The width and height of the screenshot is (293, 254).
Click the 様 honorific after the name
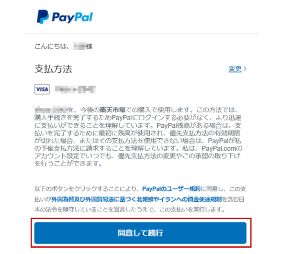point(90,46)
